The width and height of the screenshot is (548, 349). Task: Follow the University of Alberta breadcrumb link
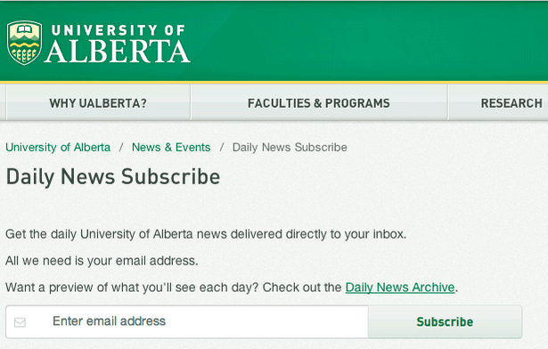tap(58, 147)
